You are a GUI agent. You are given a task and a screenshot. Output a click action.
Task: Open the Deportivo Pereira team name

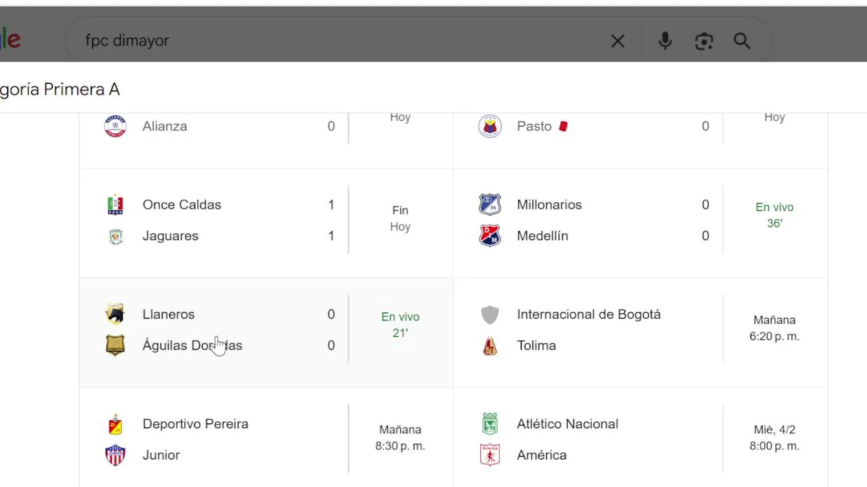(x=195, y=424)
